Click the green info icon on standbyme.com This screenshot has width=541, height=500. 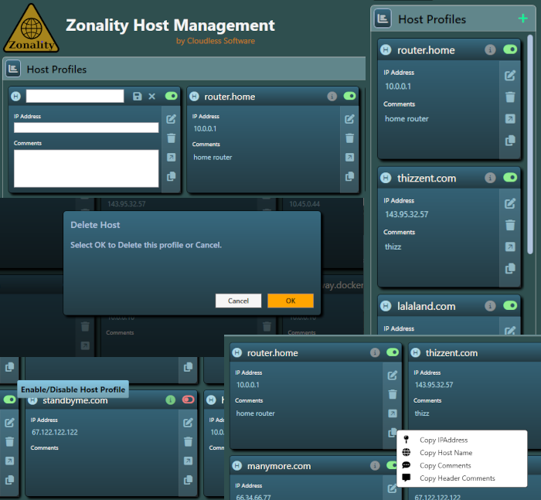coord(171,400)
